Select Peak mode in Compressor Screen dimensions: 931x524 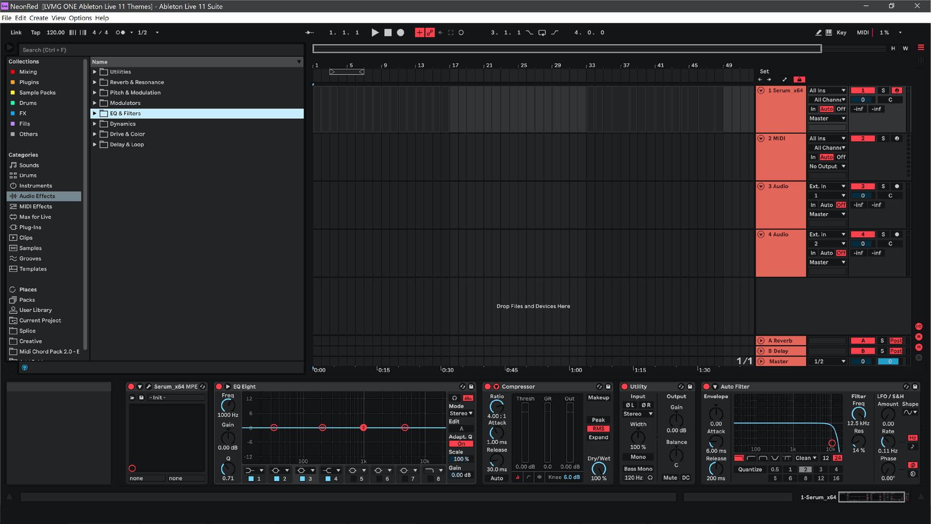[x=598, y=420]
